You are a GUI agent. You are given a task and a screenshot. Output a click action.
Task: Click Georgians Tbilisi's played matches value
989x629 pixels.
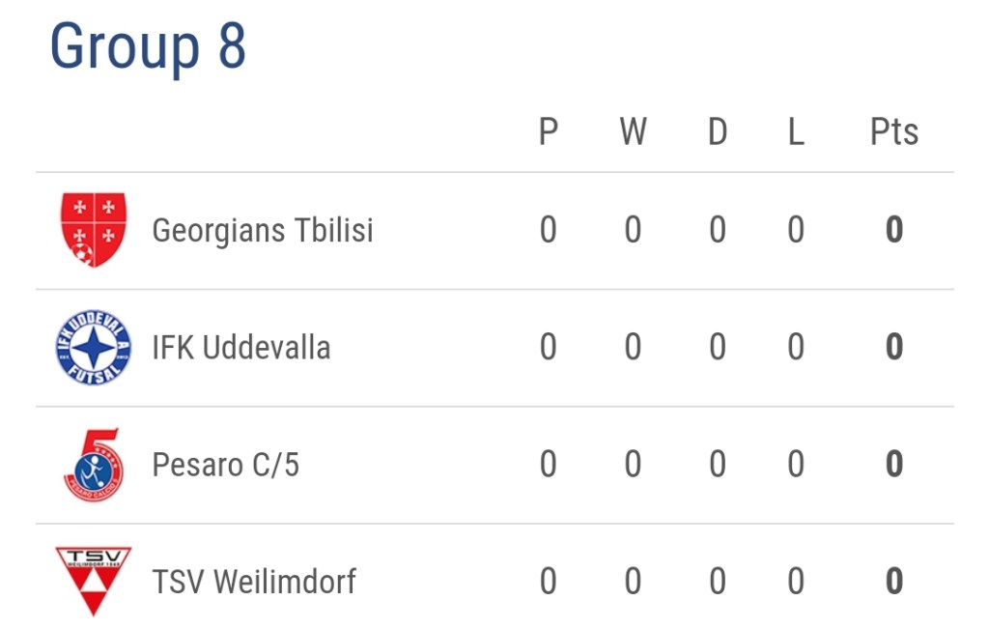click(548, 231)
